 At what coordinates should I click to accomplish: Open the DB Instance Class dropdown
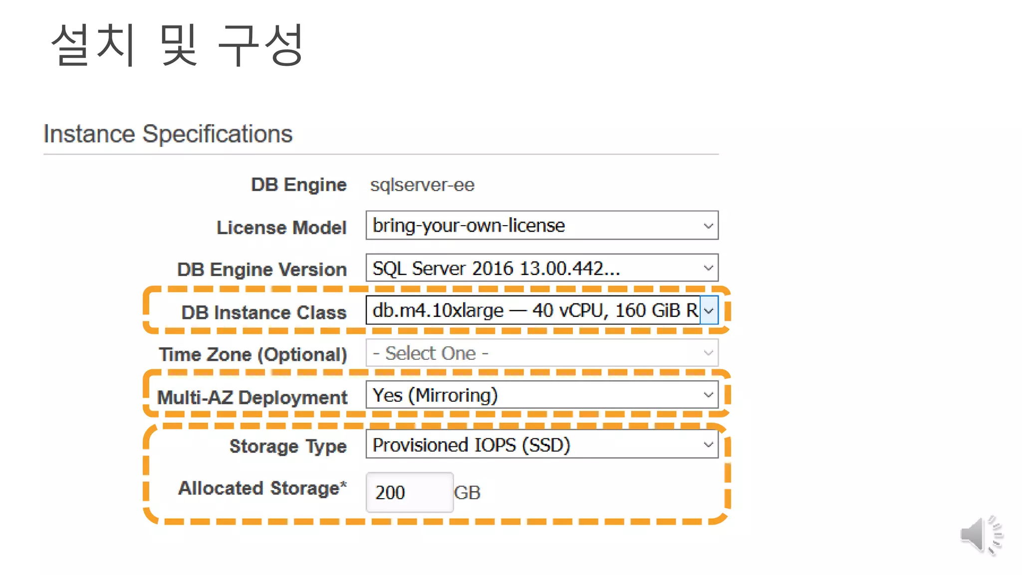coord(534,310)
